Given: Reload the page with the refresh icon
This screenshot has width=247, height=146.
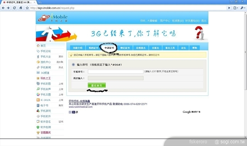Looking at the screenshot, I should click(14, 8).
